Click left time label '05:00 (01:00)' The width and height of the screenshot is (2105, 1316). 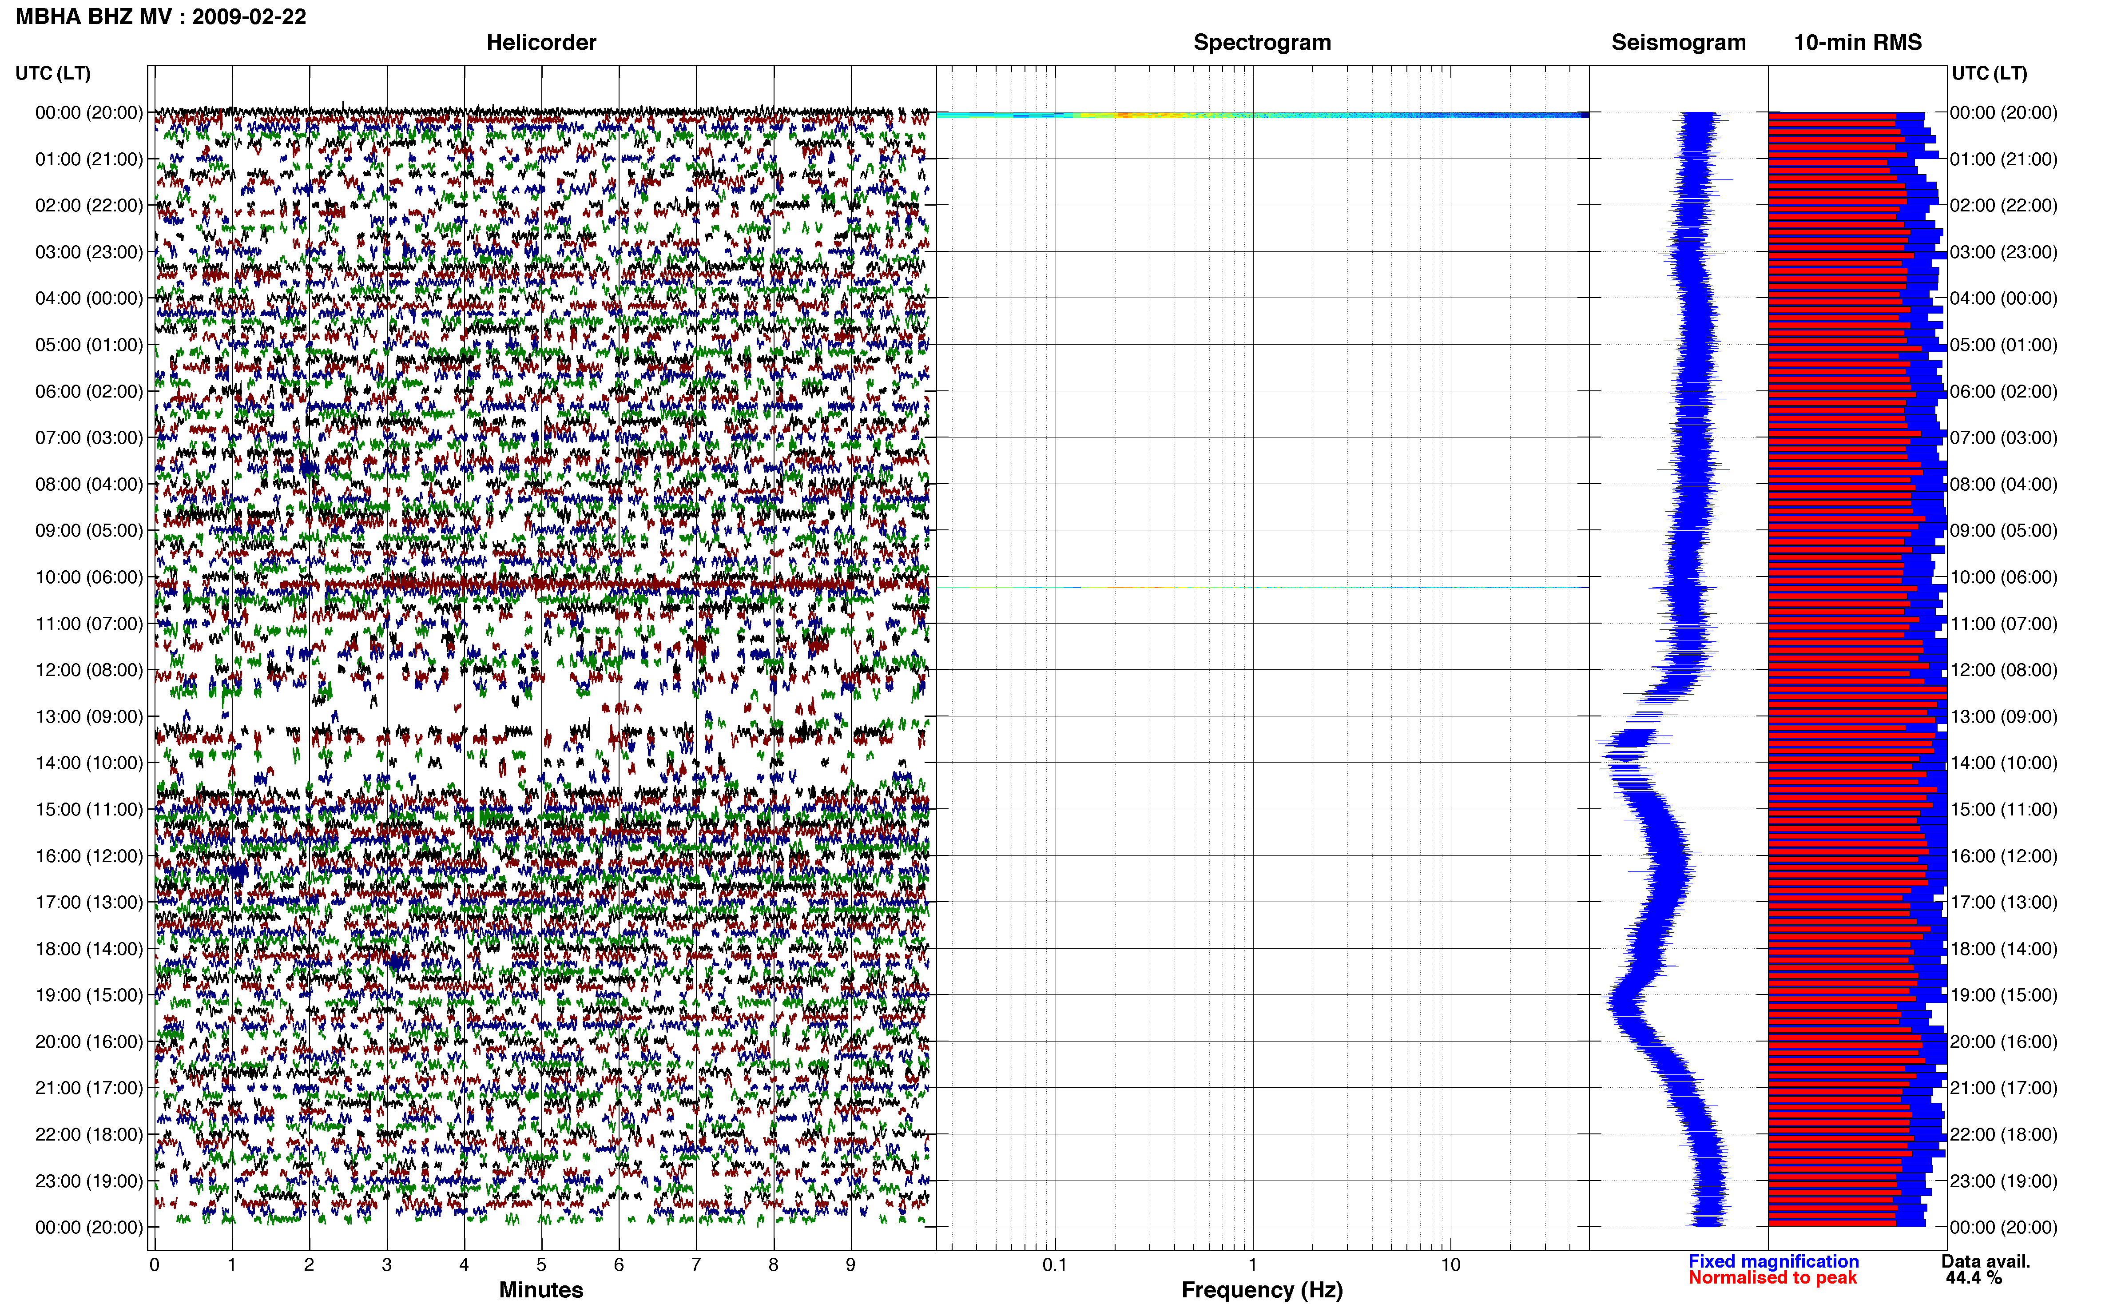[89, 345]
